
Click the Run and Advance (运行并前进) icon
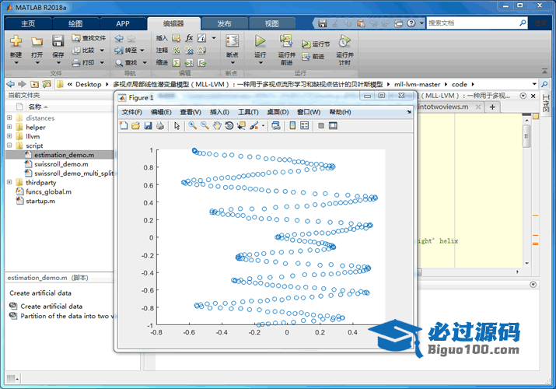pos(286,41)
